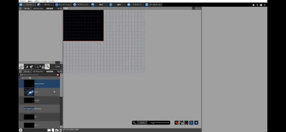The image size is (286, 132).
Task: Click the magnifier zoom tool in tile toolbar
Action: [47, 67]
